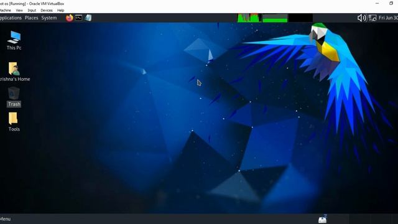This screenshot has width=398, height=224.
Task: Open the network connection tray icon
Action: click(373, 18)
